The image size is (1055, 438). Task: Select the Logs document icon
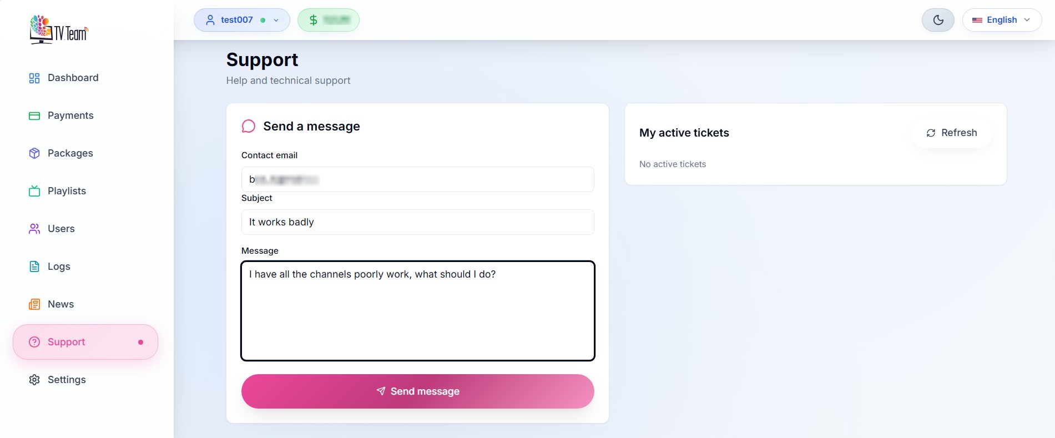click(x=34, y=266)
